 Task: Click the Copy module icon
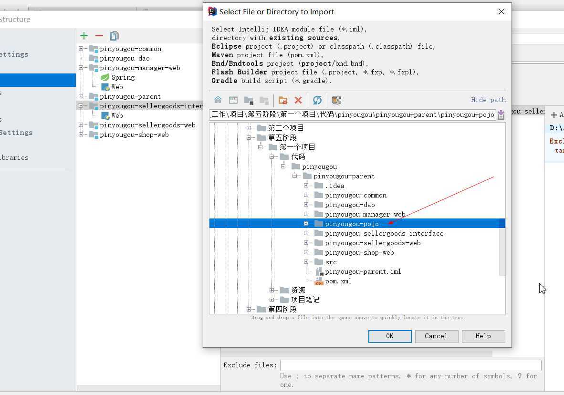coord(115,36)
